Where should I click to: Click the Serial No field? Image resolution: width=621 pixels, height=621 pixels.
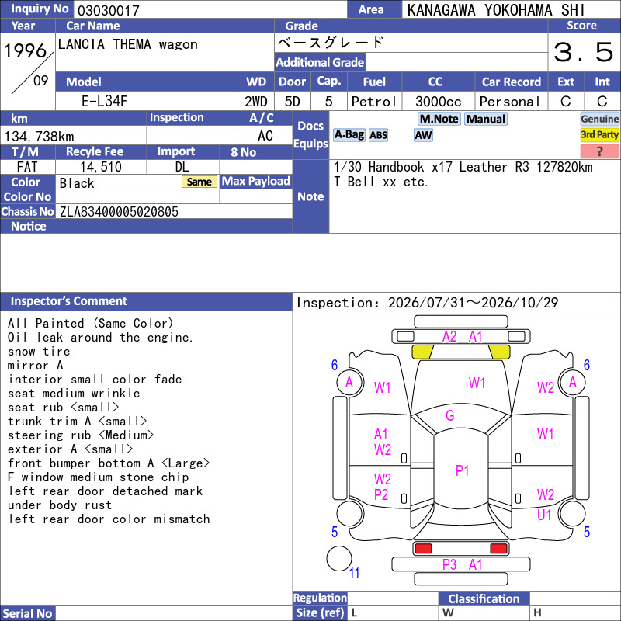pos(174,613)
